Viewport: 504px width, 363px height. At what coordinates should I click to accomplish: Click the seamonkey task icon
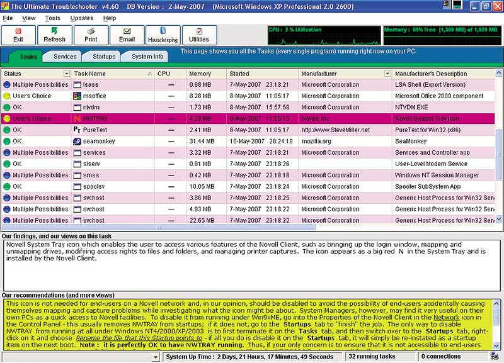pos(77,141)
